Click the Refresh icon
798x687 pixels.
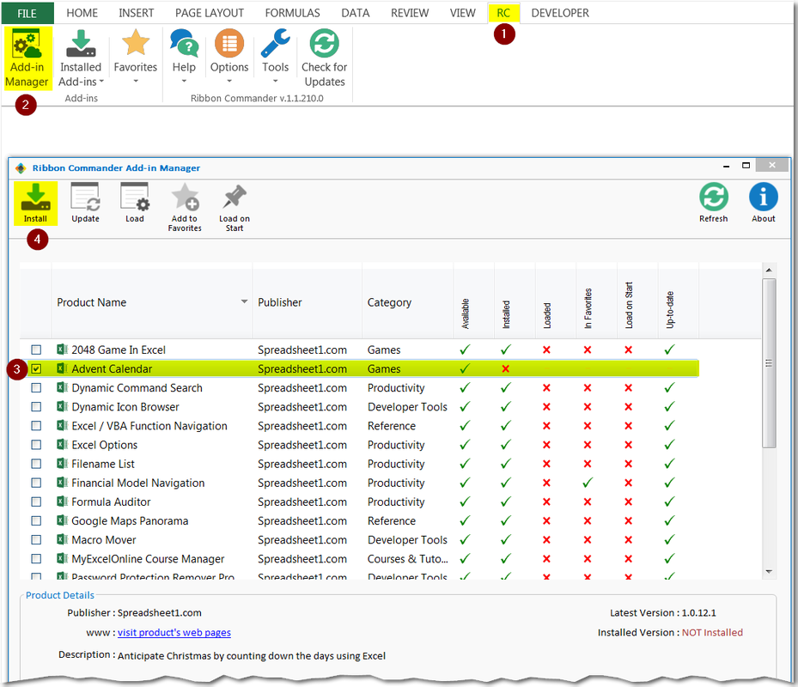(714, 197)
